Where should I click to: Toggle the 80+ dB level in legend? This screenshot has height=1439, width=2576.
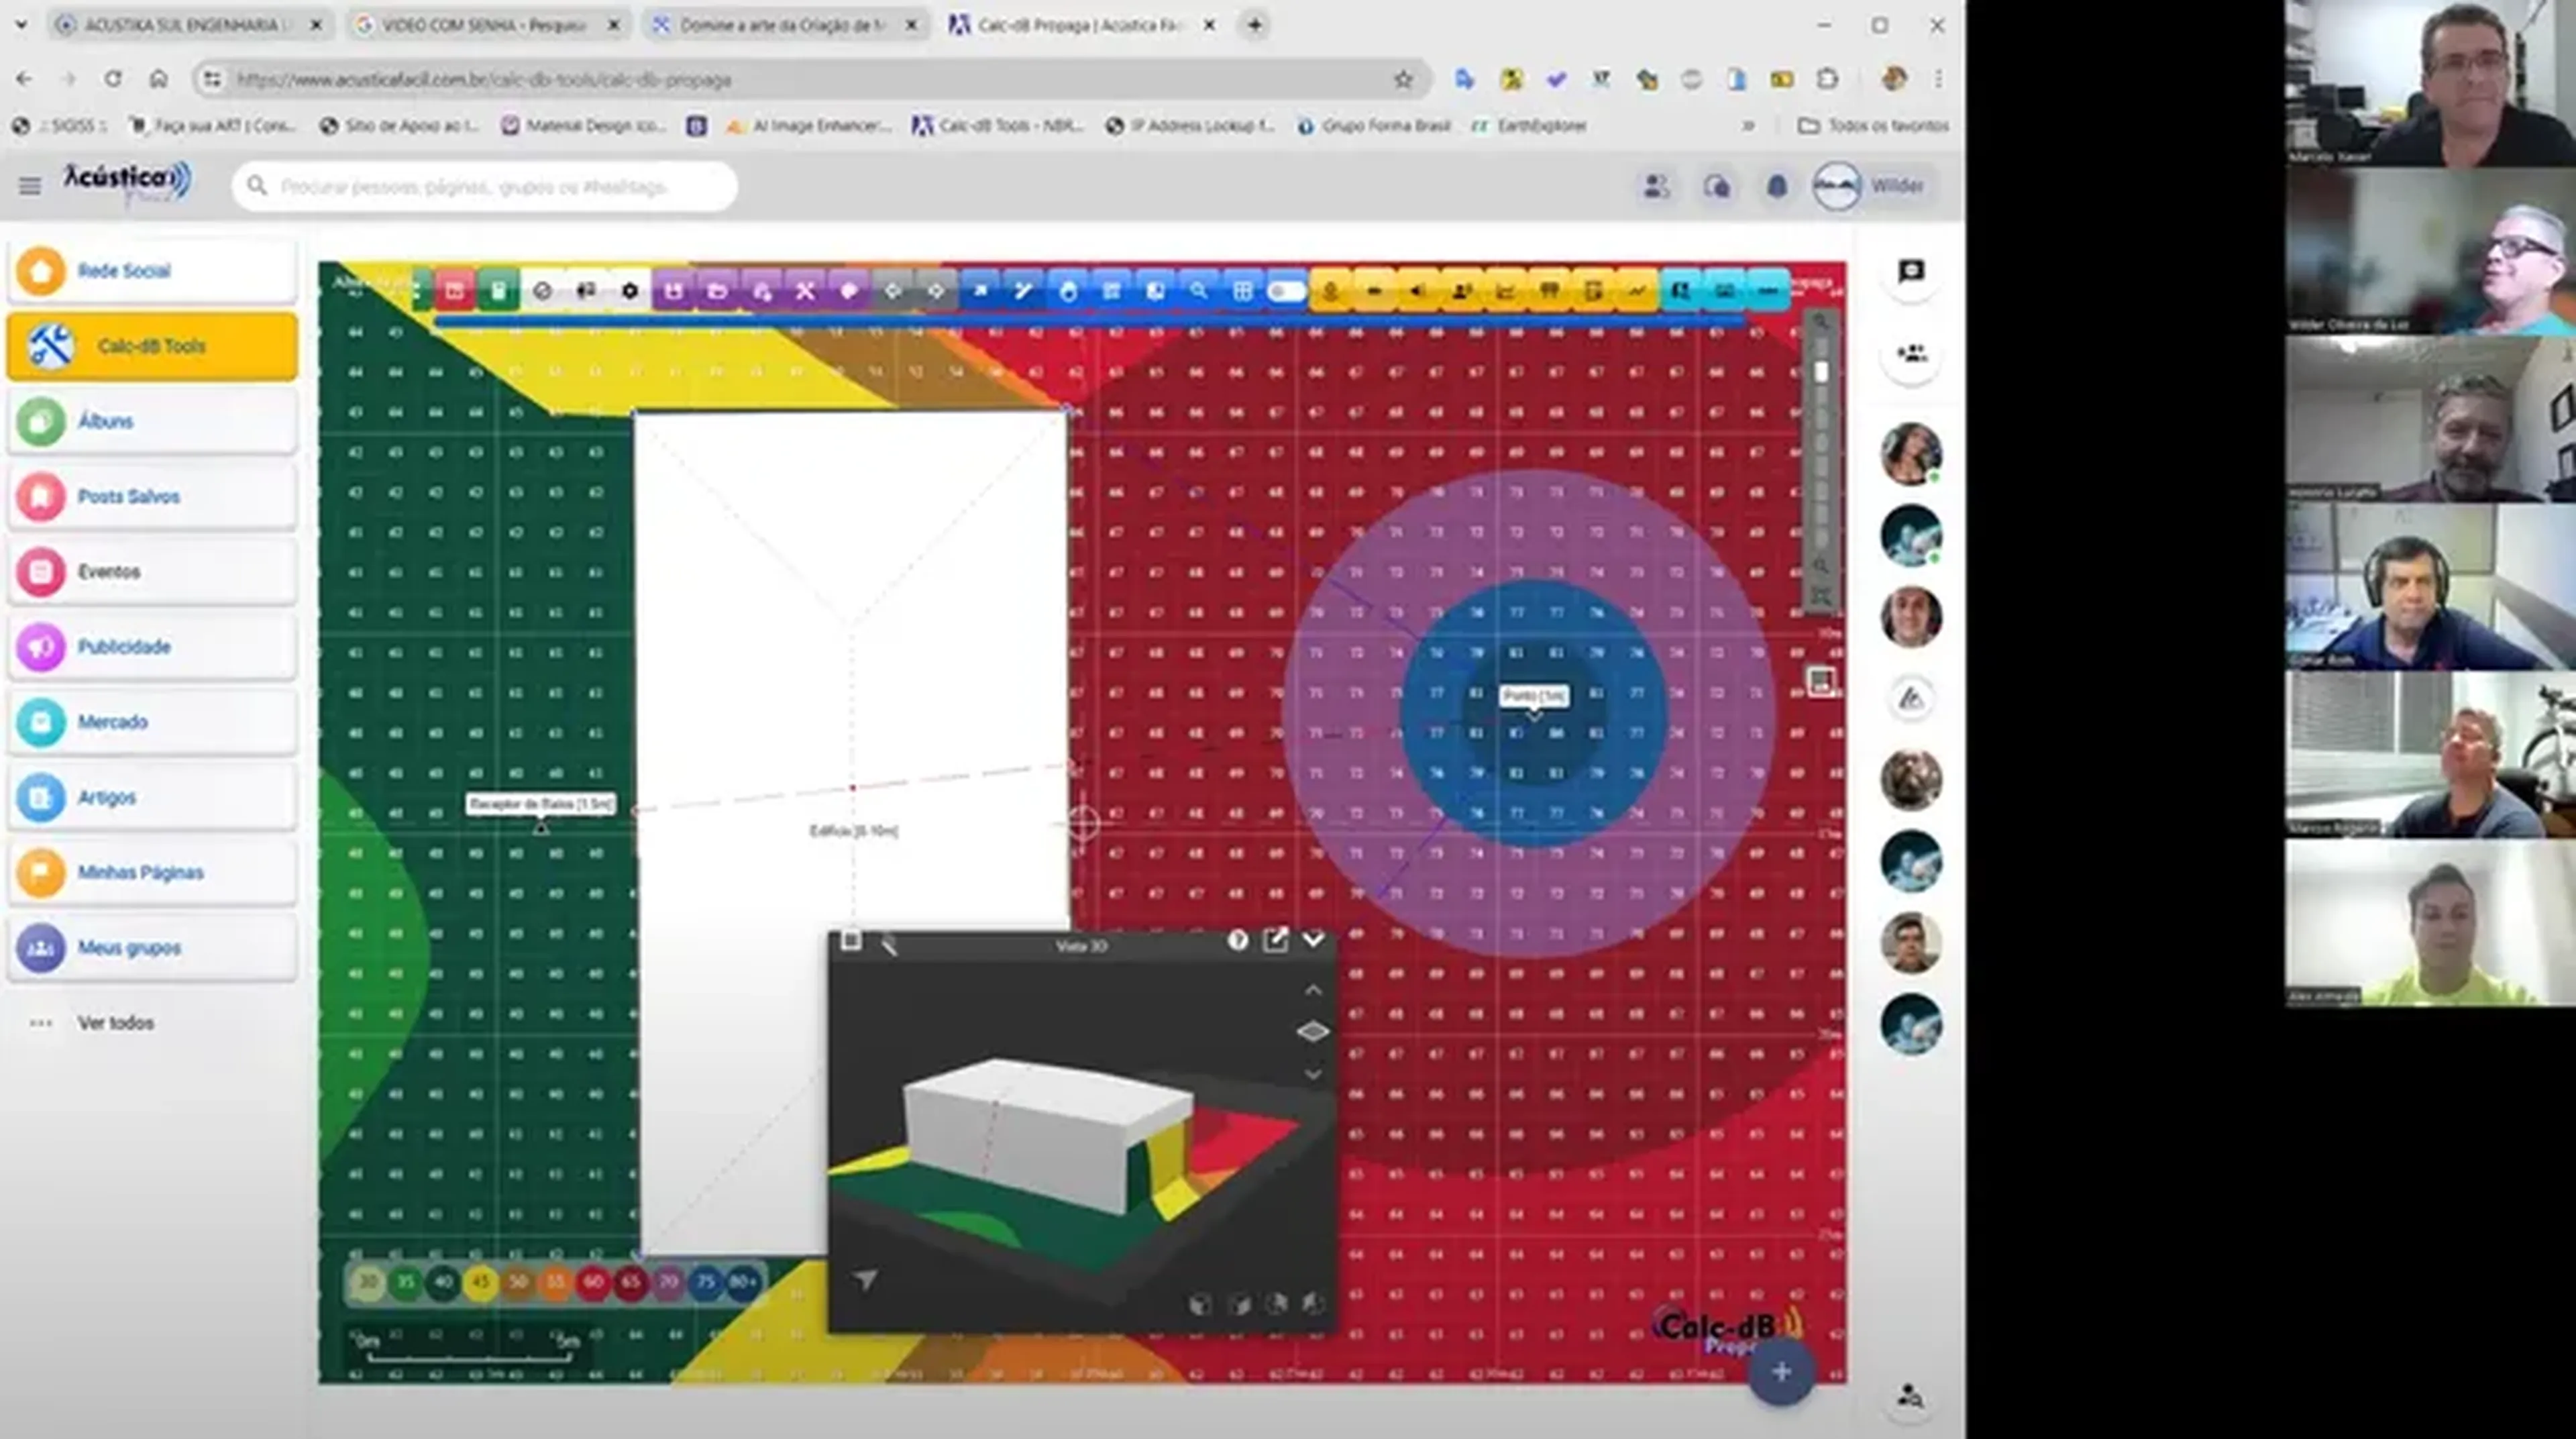click(743, 1283)
